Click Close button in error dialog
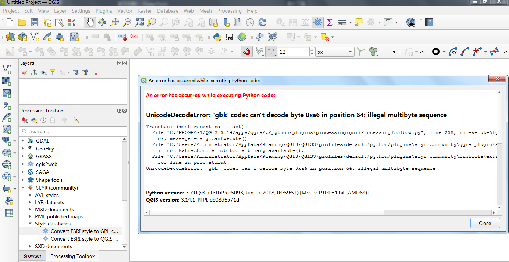The image size is (509, 262). click(x=485, y=223)
